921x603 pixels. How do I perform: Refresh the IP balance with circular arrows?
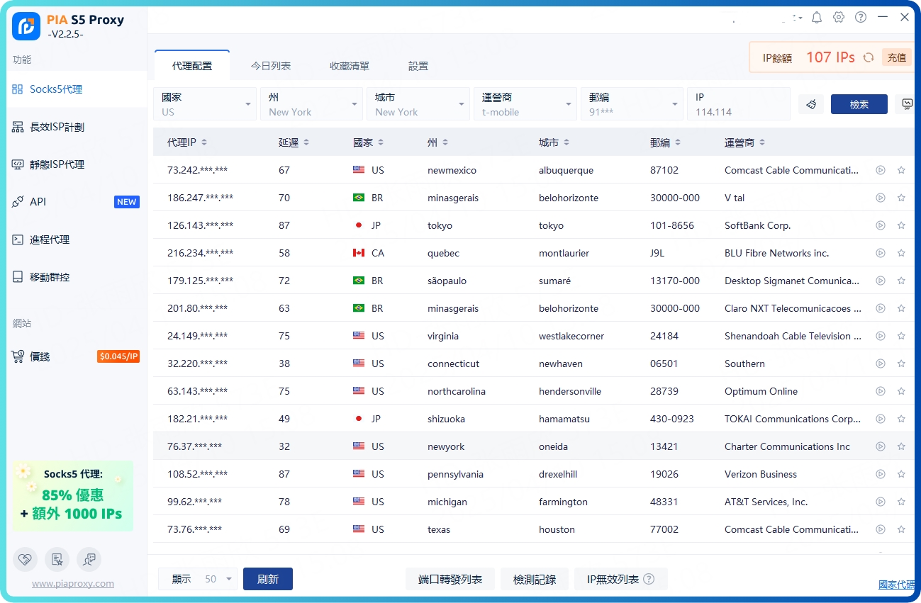pos(868,58)
